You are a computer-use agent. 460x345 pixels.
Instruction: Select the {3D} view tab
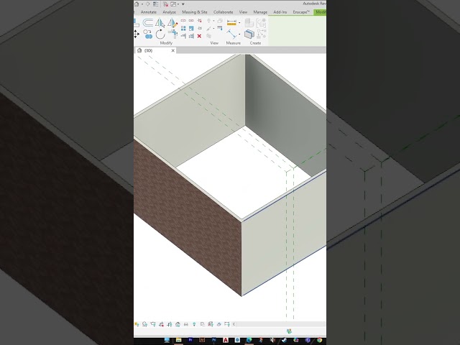point(149,50)
